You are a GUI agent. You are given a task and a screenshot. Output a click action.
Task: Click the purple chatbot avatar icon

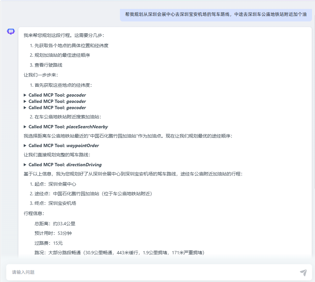(11, 31)
